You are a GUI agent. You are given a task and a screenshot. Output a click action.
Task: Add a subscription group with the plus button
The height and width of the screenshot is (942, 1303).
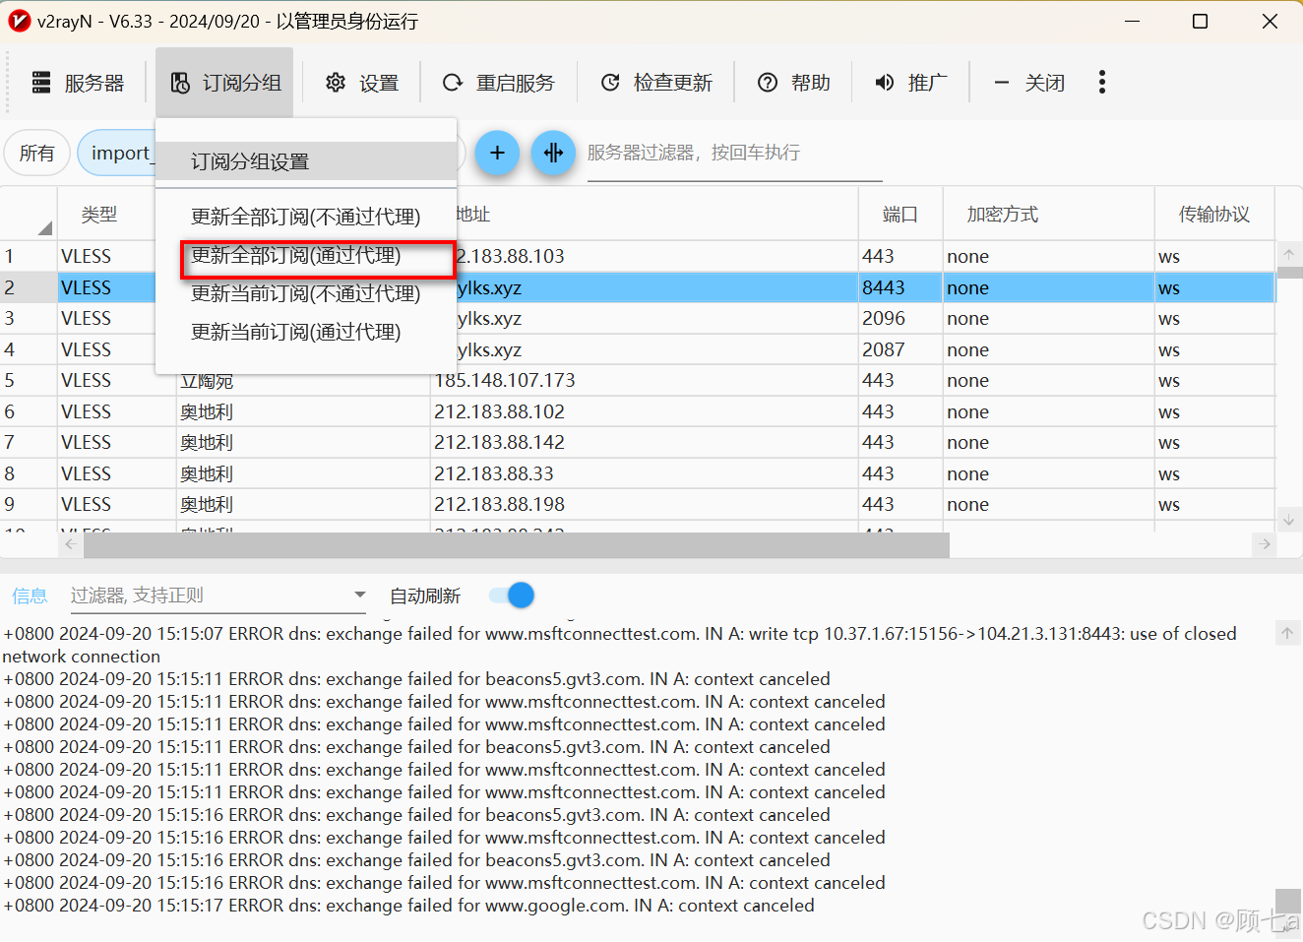[x=497, y=153]
